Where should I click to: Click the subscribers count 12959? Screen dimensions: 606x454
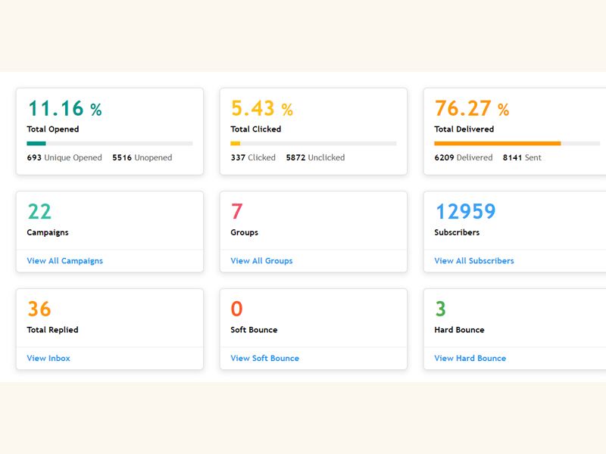(466, 212)
